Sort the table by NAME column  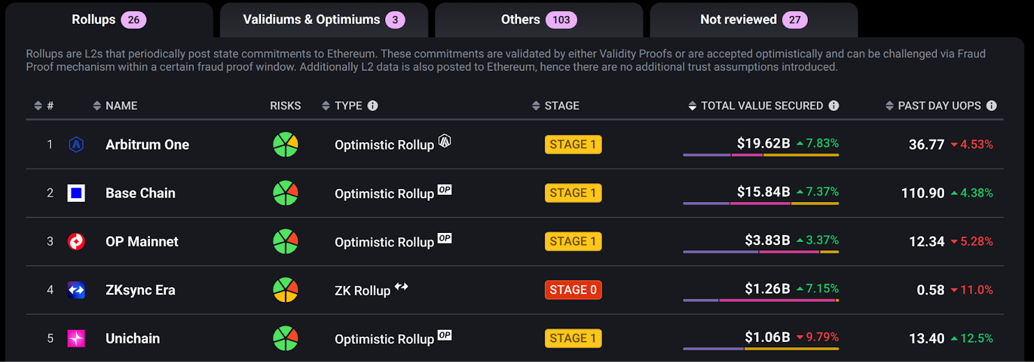(115, 106)
